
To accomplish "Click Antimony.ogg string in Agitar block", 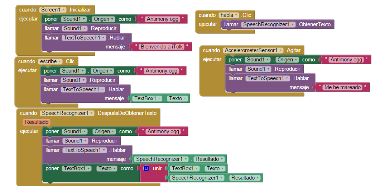I will coord(346,60).
